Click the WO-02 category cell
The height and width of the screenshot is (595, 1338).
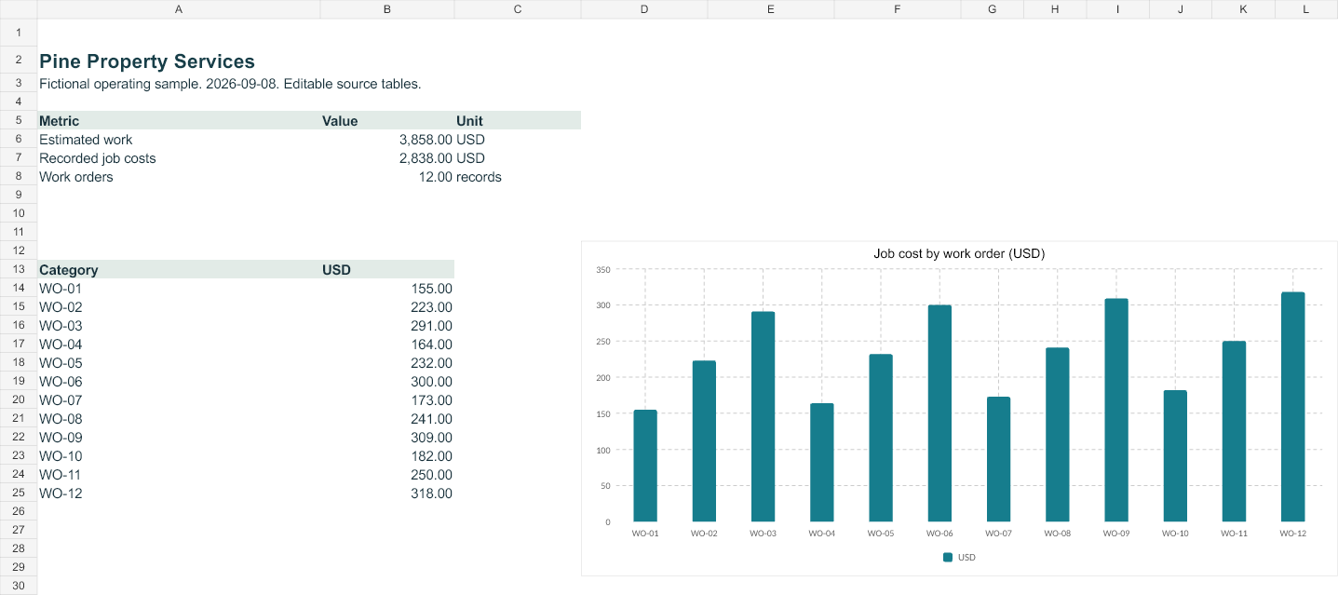pyautogui.click(x=179, y=306)
